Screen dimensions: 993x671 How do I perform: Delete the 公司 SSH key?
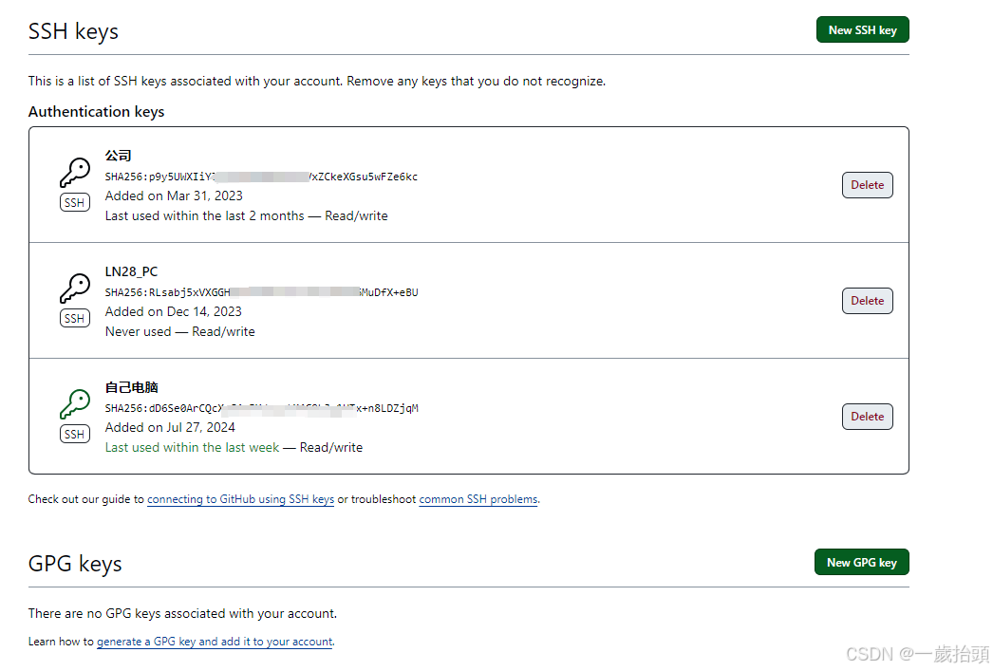pyautogui.click(x=867, y=185)
